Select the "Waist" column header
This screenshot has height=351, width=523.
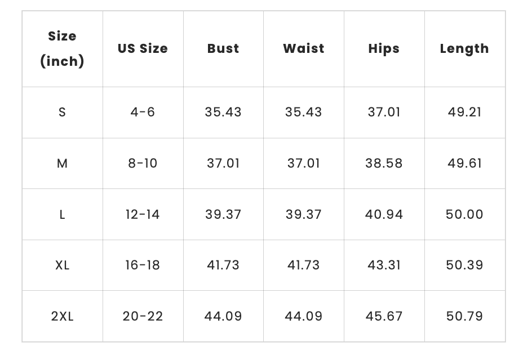click(304, 48)
